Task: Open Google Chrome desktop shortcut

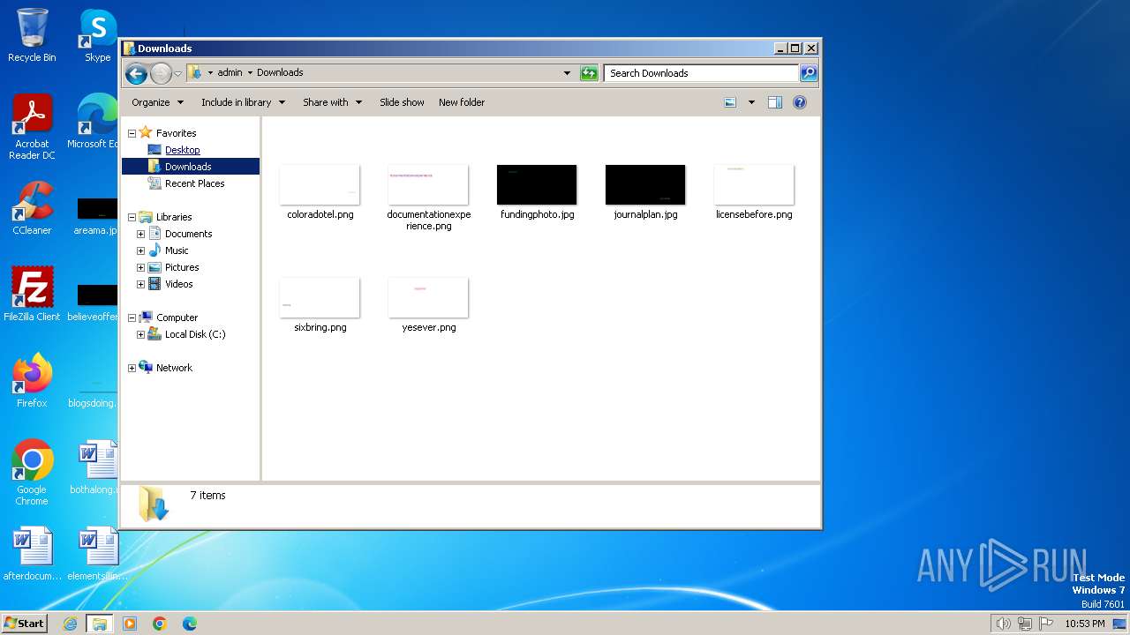Action: [32, 473]
